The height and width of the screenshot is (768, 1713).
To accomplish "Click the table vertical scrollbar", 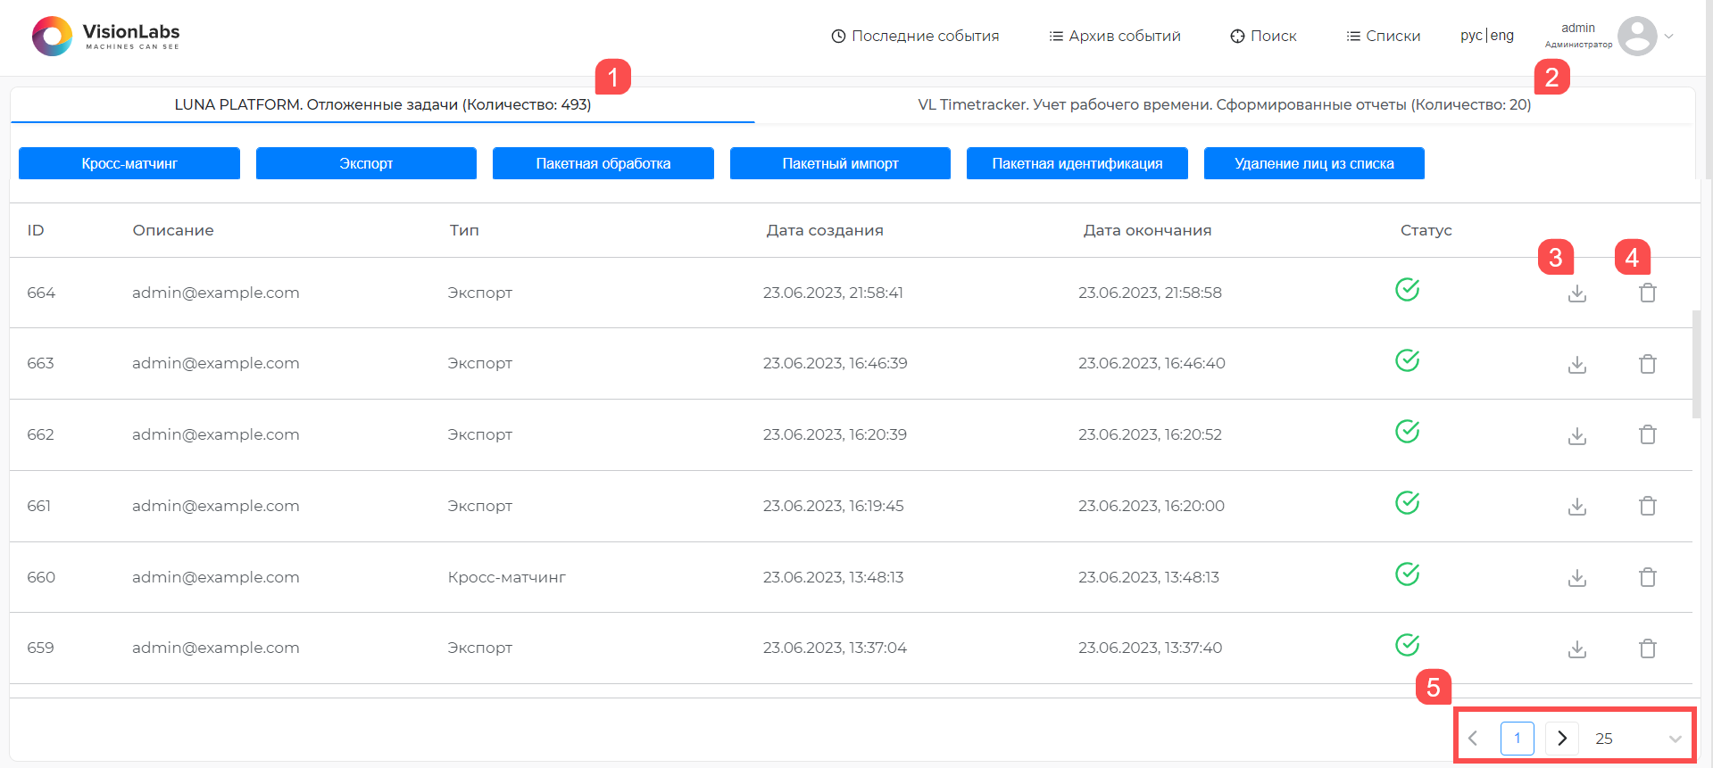I will (x=1696, y=364).
